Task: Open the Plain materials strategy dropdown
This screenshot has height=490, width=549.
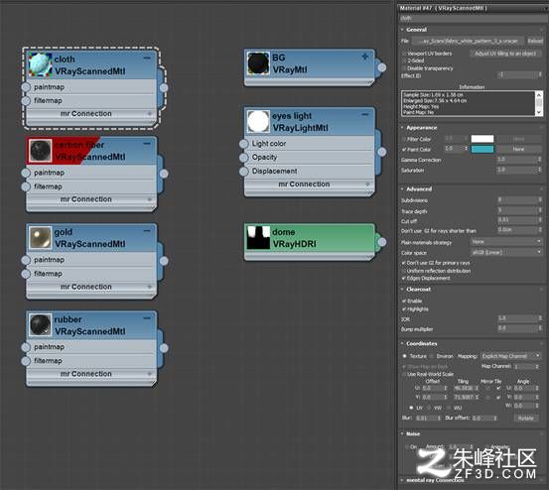Action: click(x=505, y=242)
